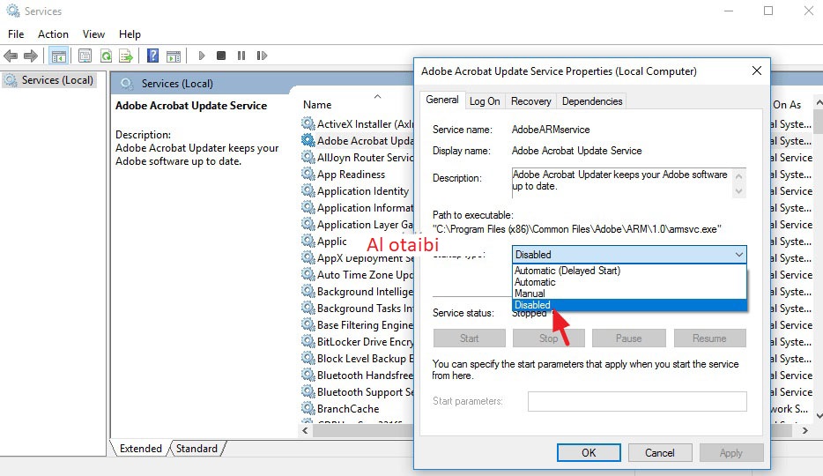Click gear icon beside Base Filtering Engine
823x476 pixels.
pos(308,325)
